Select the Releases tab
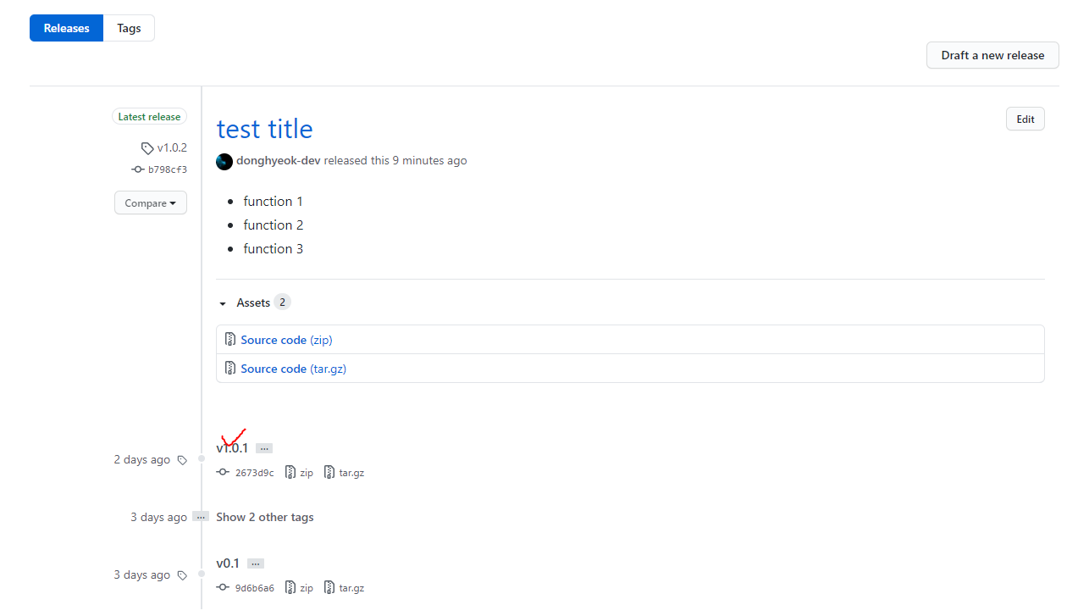The width and height of the screenshot is (1078, 616). (x=66, y=28)
